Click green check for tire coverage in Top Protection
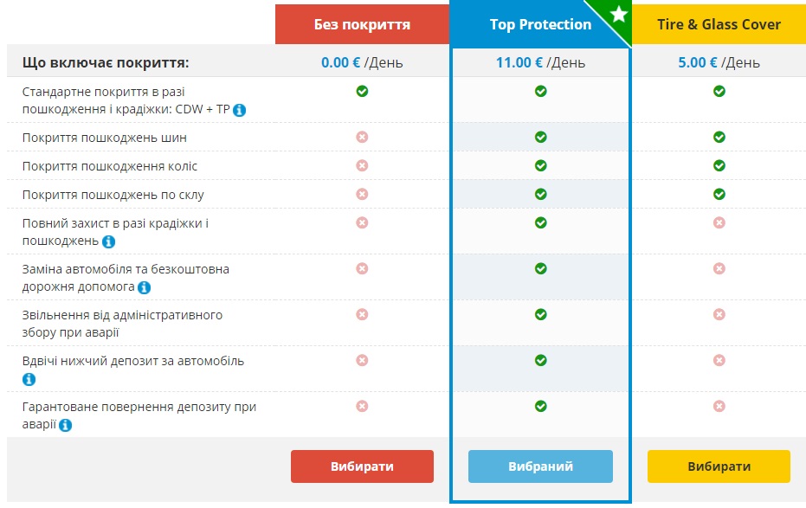This screenshot has width=806, height=508. pos(540,137)
